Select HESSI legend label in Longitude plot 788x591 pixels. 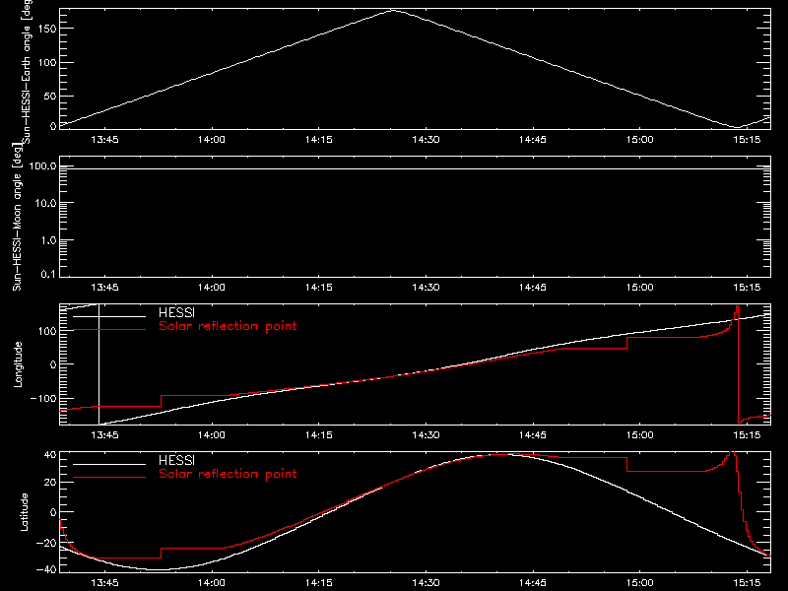pyautogui.click(x=176, y=312)
